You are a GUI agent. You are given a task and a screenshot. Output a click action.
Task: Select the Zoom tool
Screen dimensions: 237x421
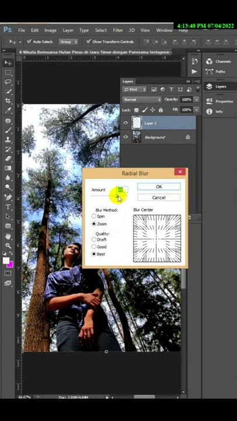8,246
